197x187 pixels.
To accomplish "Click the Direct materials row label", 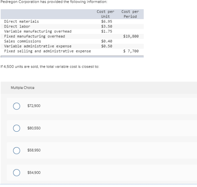I will point(21,21).
